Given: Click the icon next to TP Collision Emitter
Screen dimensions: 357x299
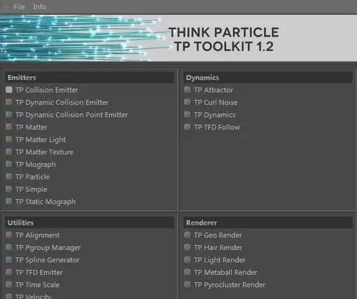Looking at the screenshot, I should [9, 89].
